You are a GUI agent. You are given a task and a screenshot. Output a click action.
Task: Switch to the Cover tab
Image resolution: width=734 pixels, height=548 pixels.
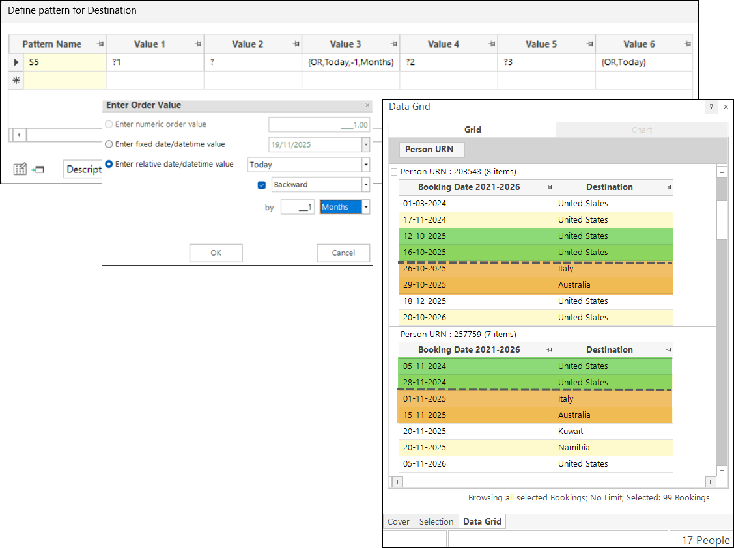pos(399,521)
